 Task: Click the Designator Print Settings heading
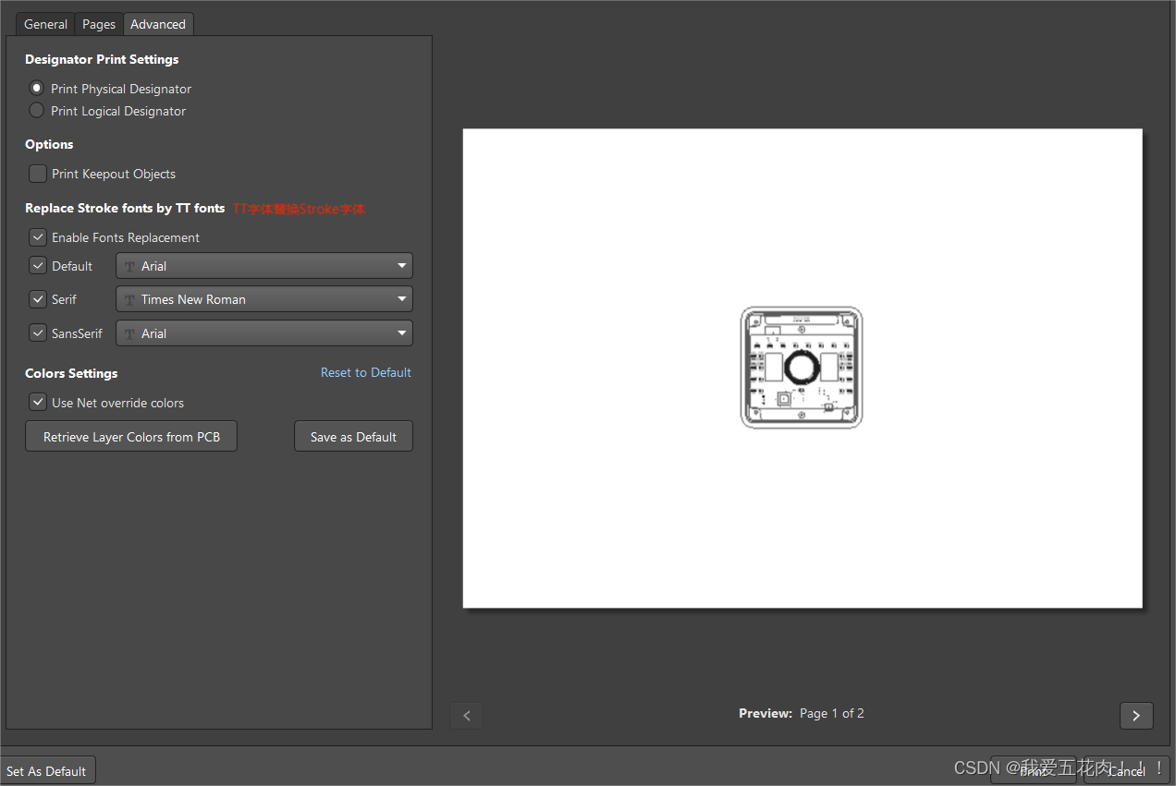click(x=102, y=59)
